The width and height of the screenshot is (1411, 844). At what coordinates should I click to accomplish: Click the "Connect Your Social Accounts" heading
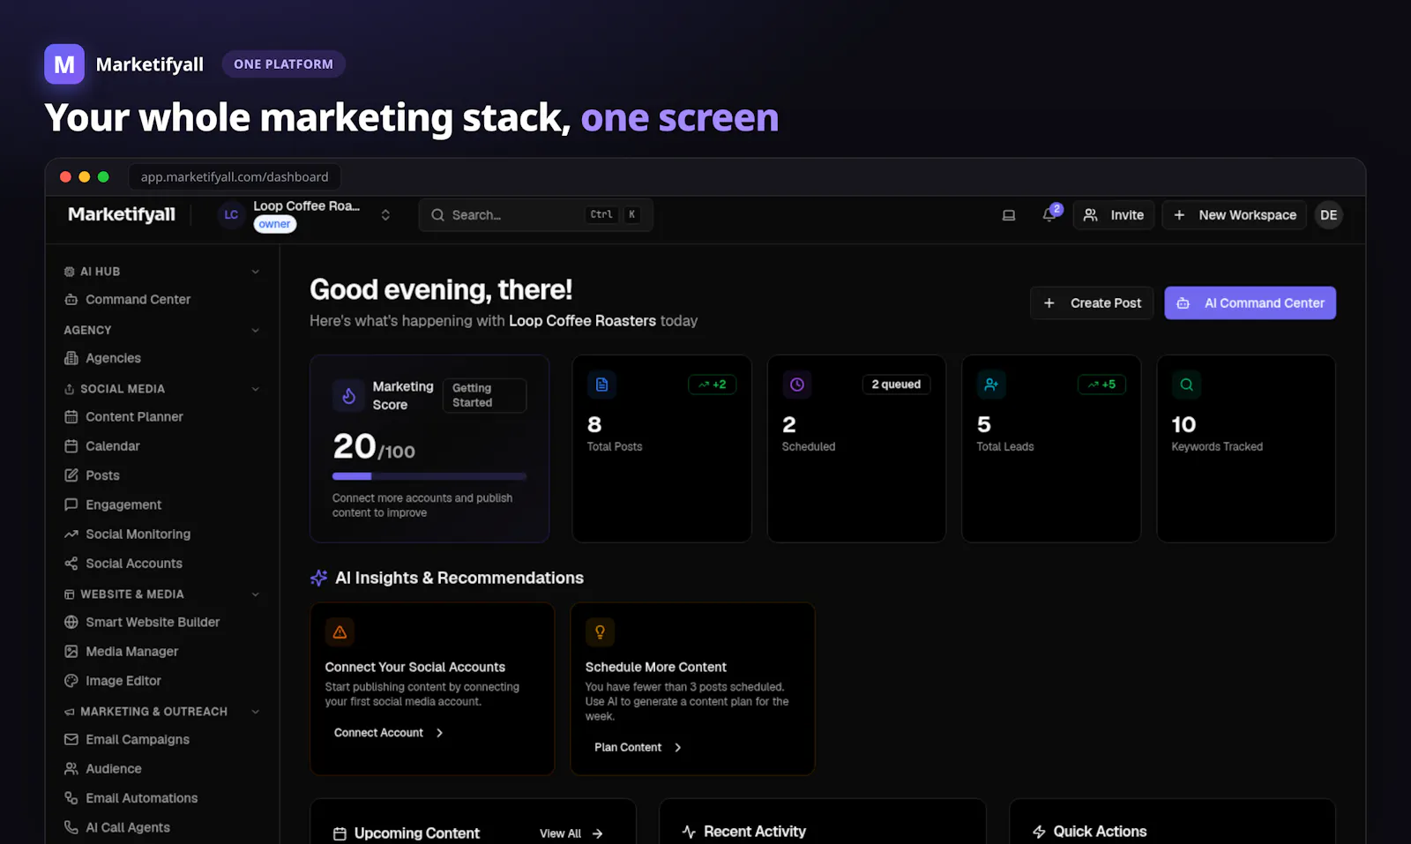coord(415,668)
